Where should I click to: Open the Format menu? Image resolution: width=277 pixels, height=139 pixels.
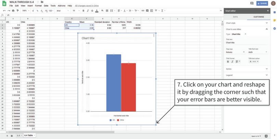pyautogui.click(x=38, y=6)
